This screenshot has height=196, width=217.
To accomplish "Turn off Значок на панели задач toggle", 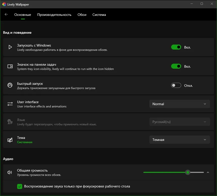I will point(176,66).
